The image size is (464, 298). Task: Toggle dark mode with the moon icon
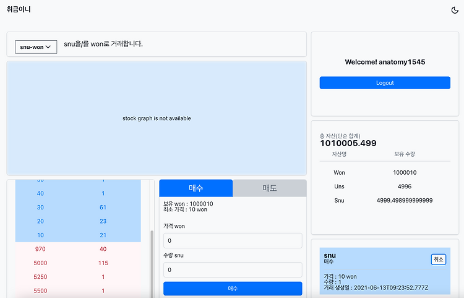point(455,10)
